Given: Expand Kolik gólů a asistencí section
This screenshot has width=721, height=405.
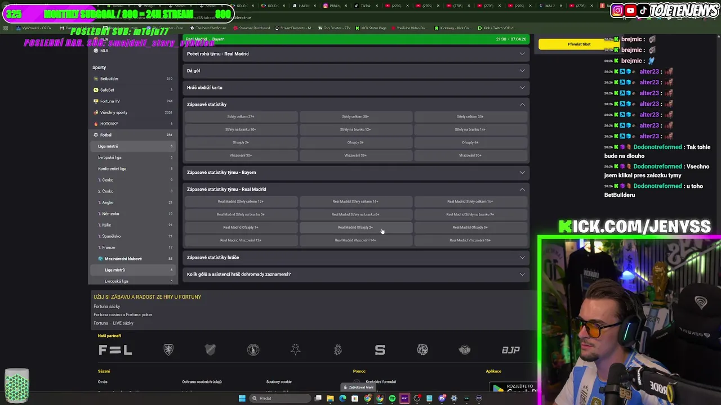Looking at the screenshot, I should (x=356, y=274).
